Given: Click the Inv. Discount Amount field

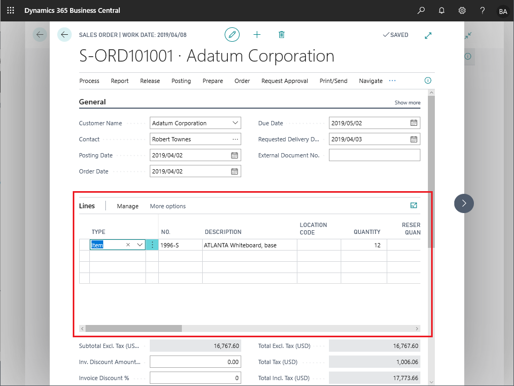Looking at the screenshot, I should 195,362.
